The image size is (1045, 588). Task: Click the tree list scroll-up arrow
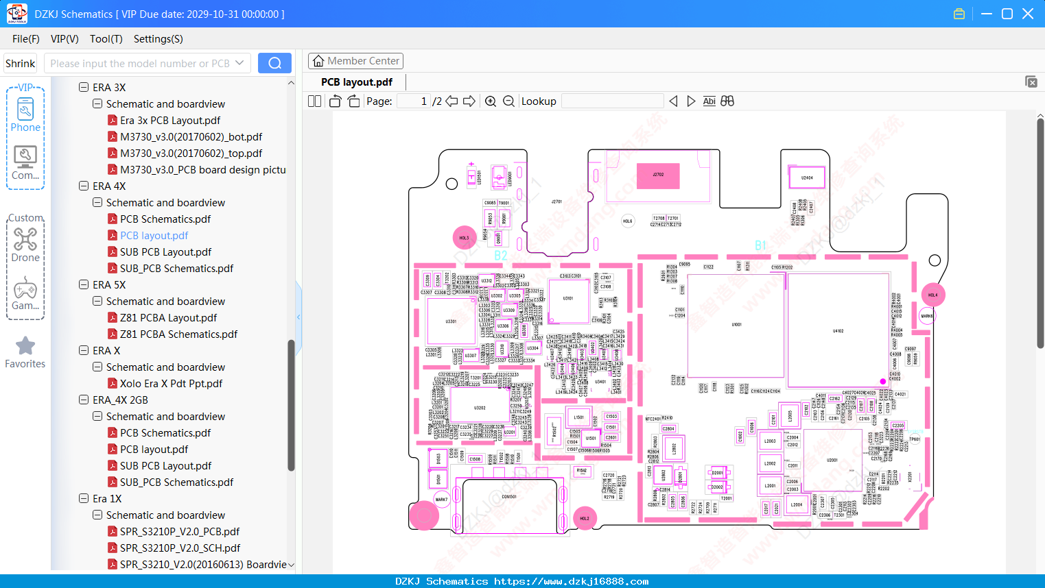(x=291, y=83)
